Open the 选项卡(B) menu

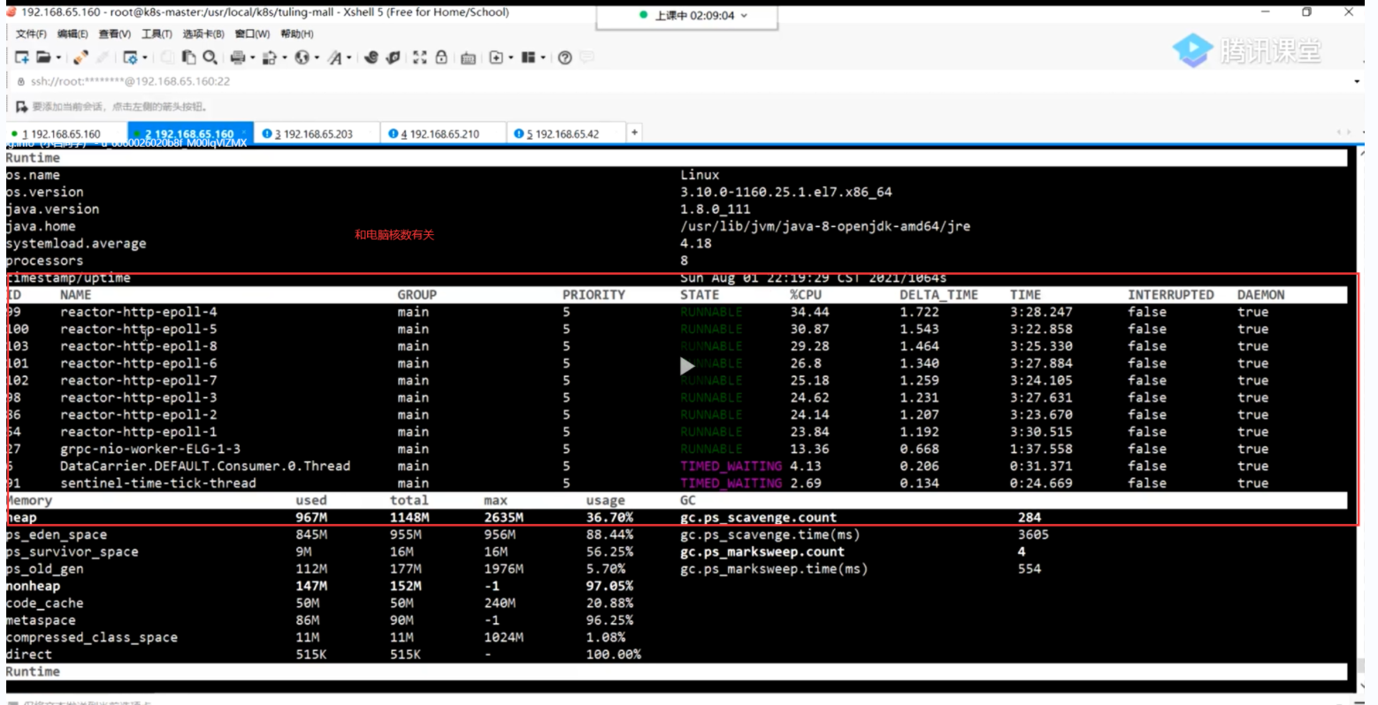[203, 34]
